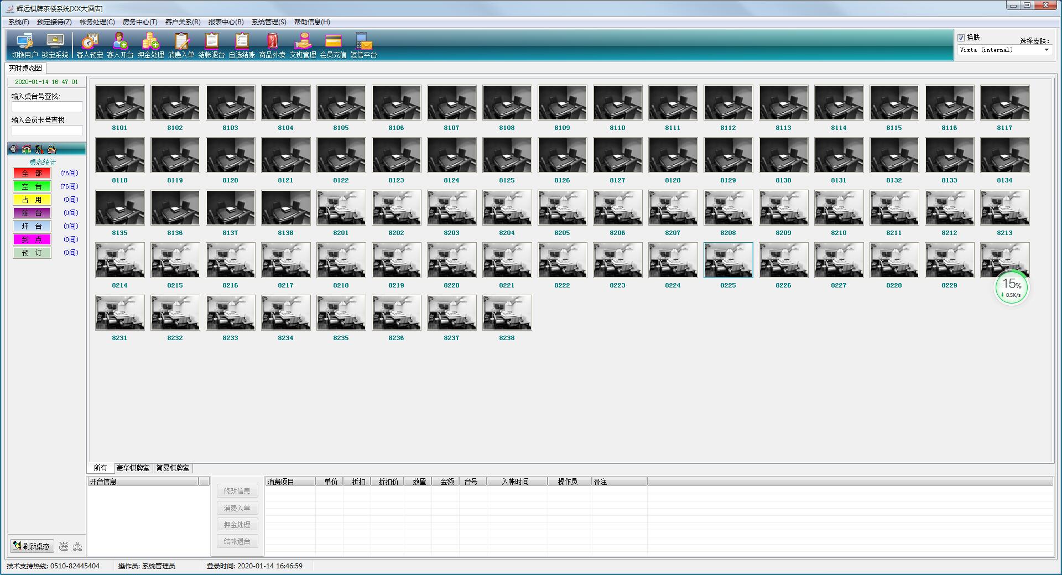The width and height of the screenshot is (1062, 575).
Task: Select room 8126 thumbnail
Action: click(563, 155)
